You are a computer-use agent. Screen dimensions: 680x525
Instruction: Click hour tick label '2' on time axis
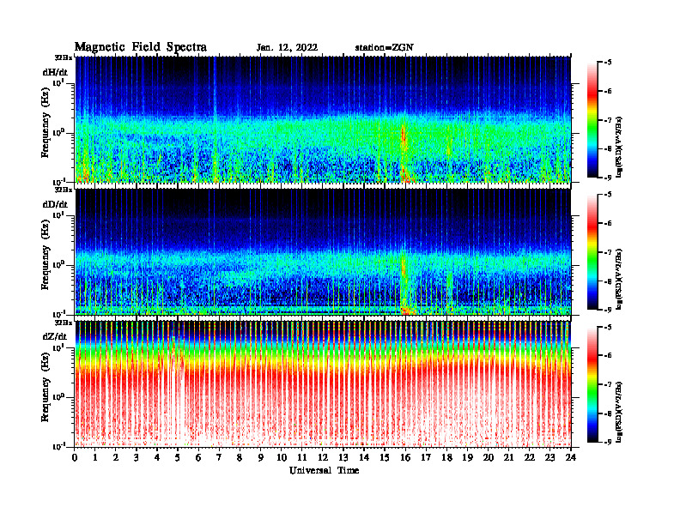[116, 458]
